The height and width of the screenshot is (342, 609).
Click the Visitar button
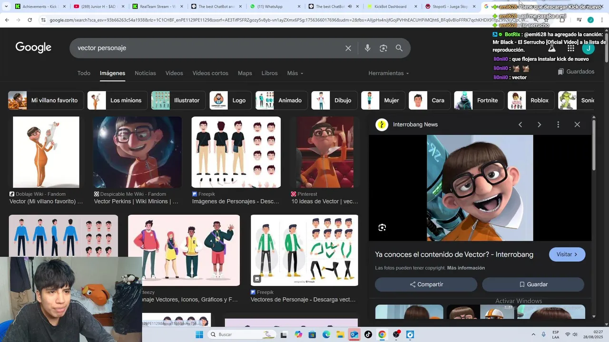click(x=567, y=254)
